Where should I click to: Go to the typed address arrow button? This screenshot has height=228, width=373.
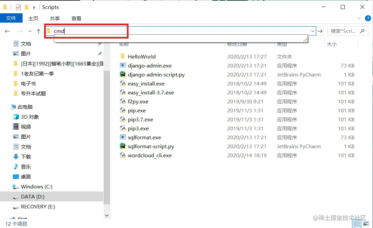coord(320,31)
